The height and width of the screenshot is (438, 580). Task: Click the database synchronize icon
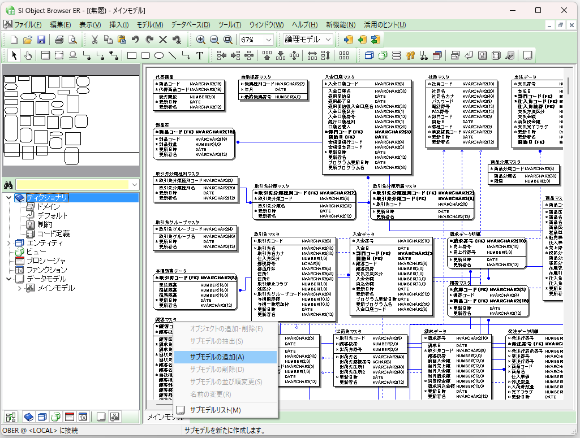(376, 40)
